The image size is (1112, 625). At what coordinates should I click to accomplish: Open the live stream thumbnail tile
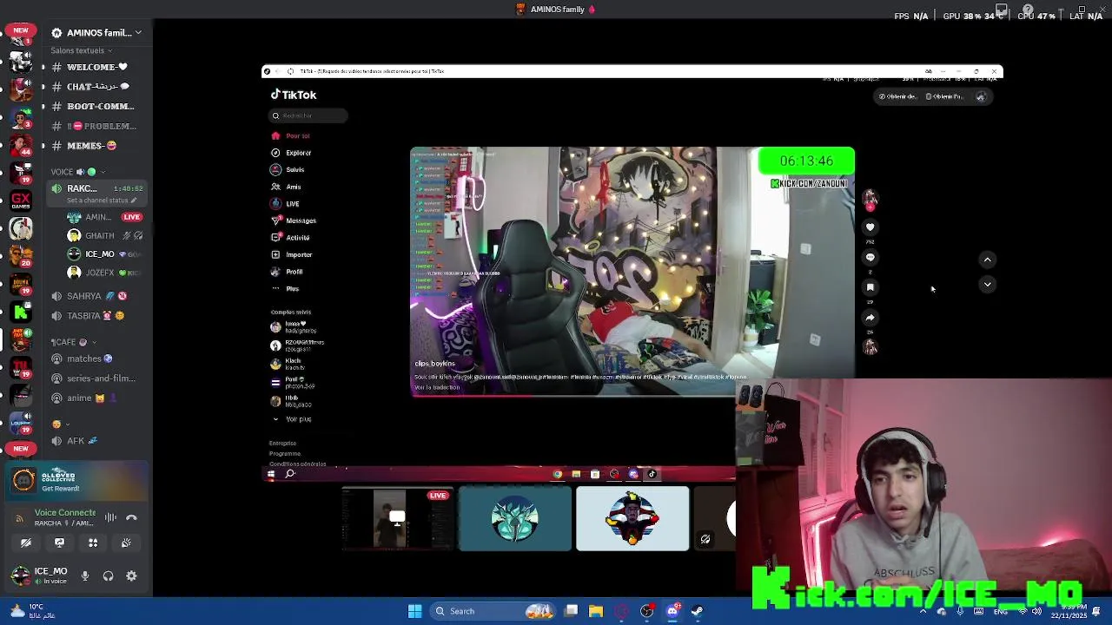tap(398, 519)
